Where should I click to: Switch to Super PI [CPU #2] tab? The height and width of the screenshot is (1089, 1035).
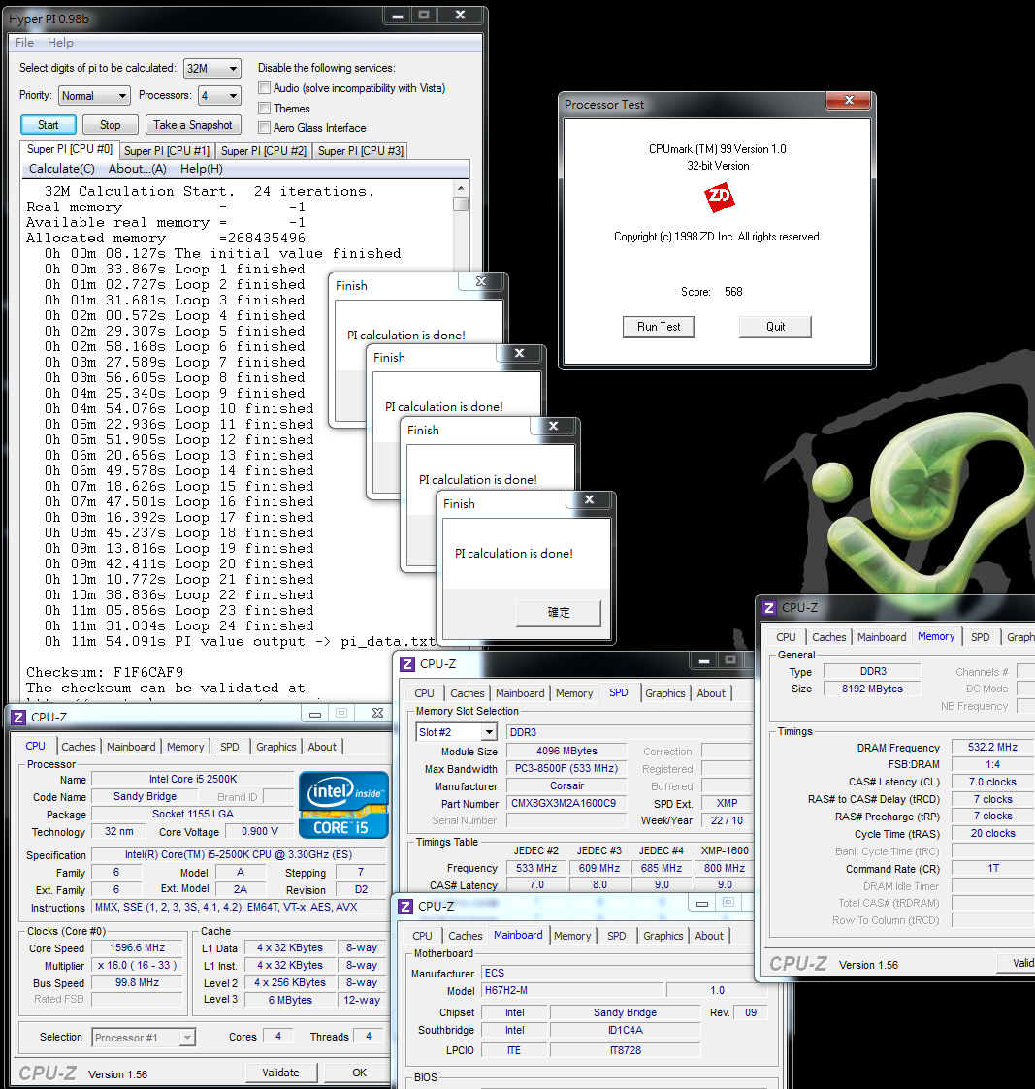click(263, 150)
